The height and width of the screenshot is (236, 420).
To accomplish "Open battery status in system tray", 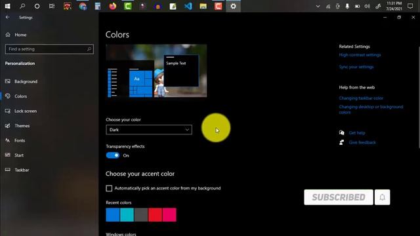I will click(x=357, y=6).
